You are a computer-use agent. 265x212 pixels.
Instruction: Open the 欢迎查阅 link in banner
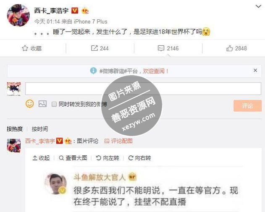point(155,71)
